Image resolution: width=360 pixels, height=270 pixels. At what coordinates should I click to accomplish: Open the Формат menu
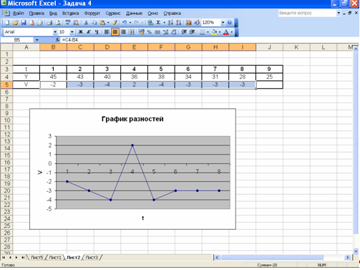(92, 14)
